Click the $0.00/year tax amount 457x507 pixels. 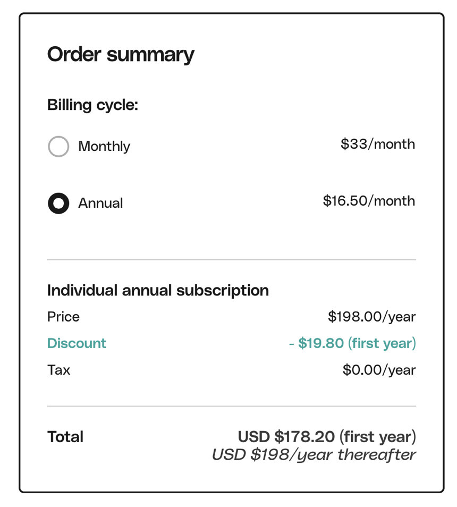(x=379, y=370)
